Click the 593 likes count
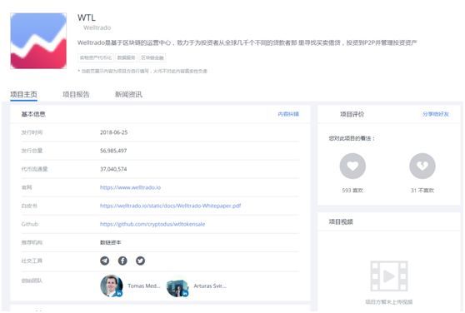Image resolution: width=465 pixels, height=313 pixels. (x=352, y=190)
